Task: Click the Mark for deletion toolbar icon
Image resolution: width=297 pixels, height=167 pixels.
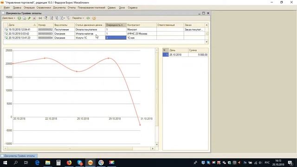Action: 34,18
